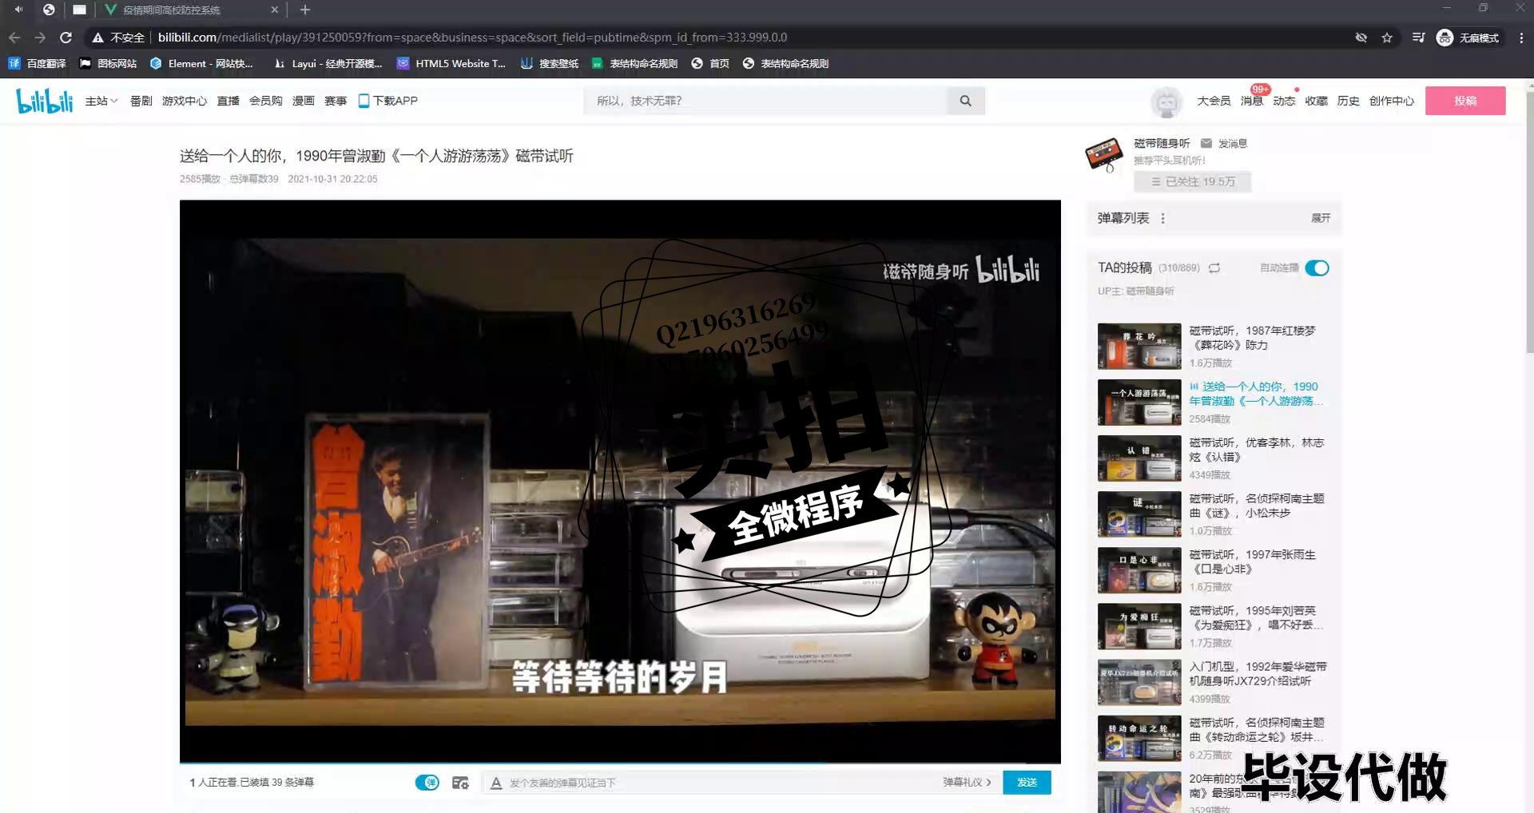The width and height of the screenshot is (1534, 813).
Task: Click the search input field
Action: [x=765, y=101]
